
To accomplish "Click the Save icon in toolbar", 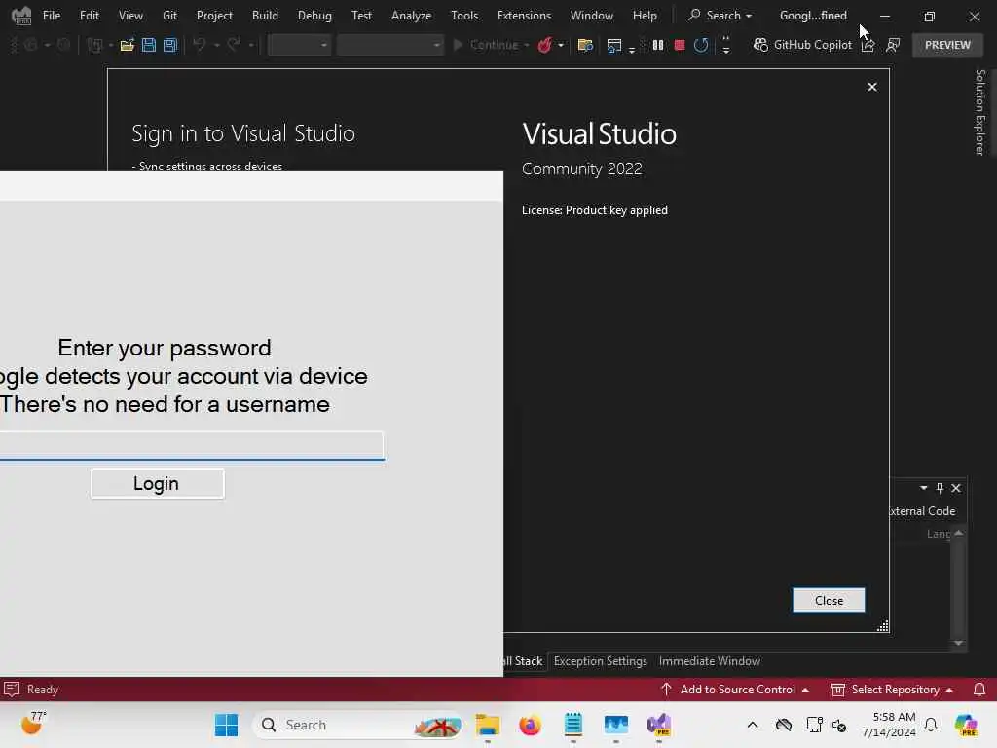I will click(149, 45).
